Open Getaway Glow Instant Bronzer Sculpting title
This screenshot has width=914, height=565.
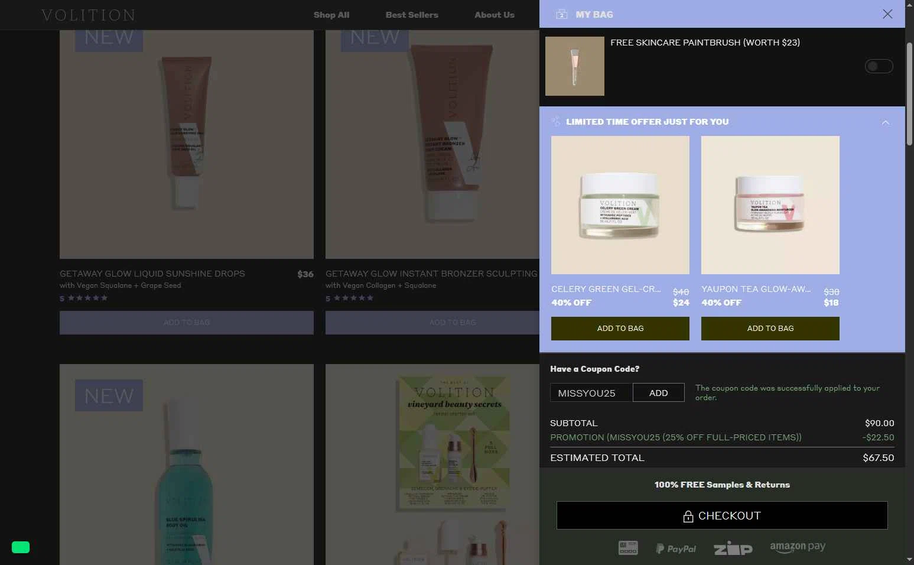coord(432,274)
